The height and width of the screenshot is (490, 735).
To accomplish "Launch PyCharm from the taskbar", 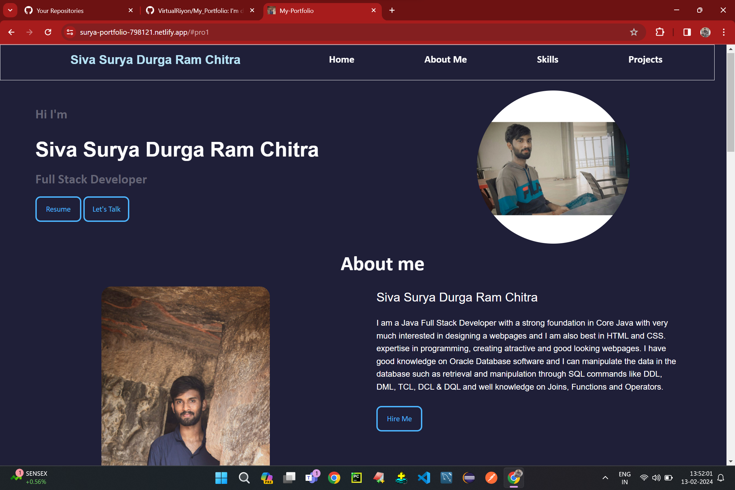I will [356, 477].
